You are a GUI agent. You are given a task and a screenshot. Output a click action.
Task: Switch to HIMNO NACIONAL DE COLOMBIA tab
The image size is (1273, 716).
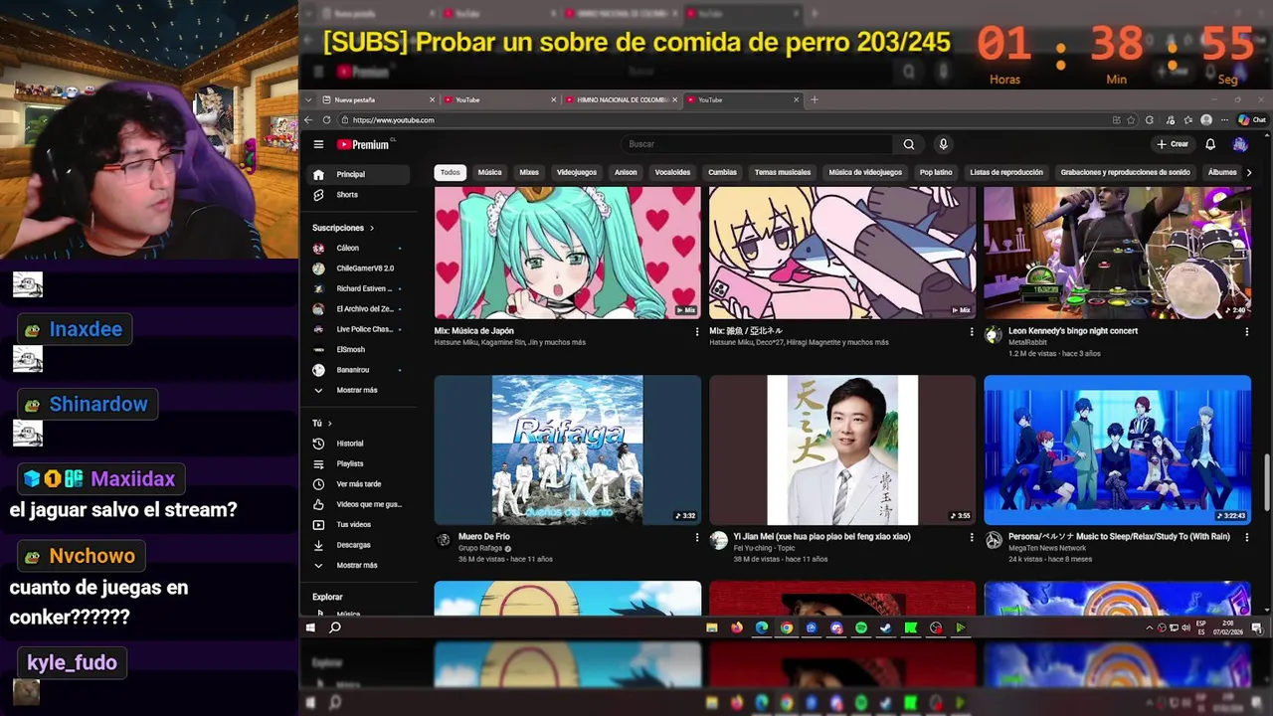(622, 99)
